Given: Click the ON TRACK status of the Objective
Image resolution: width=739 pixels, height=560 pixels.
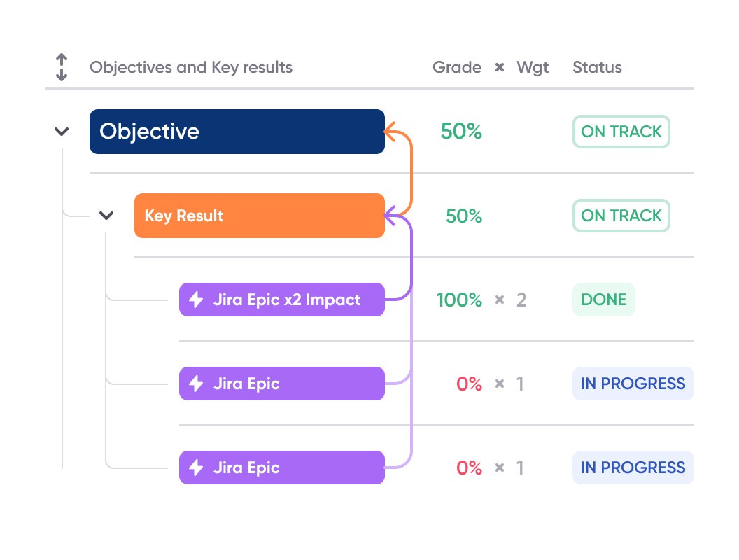Looking at the screenshot, I should coord(621,132).
